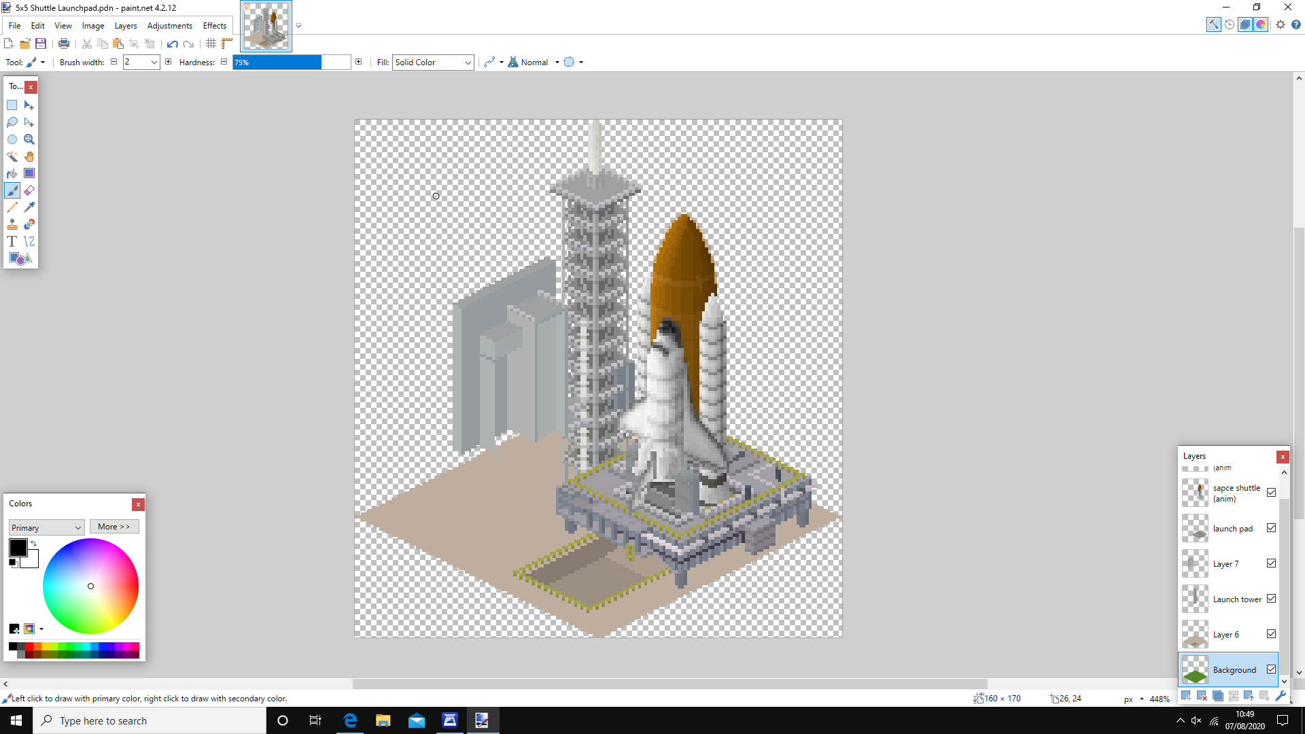The width and height of the screenshot is (1305, 734).
Task: Select the Ellipse Select tool
Action: pyautogui.click(x=12, y=139)
